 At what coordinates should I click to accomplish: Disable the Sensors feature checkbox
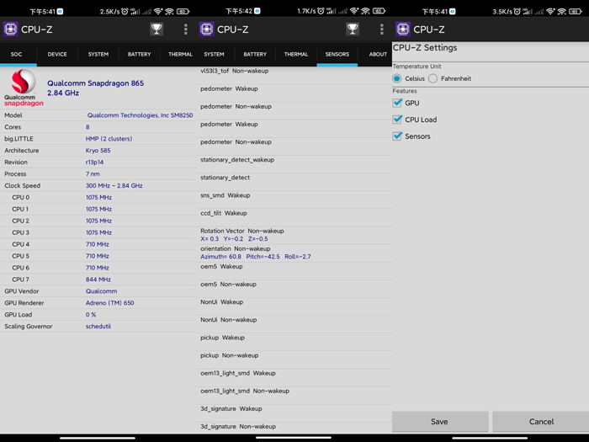[398, 136]
